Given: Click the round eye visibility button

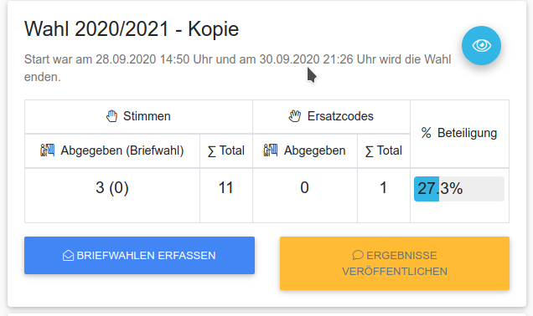Looking at the screenshot, I should (481, 45).
